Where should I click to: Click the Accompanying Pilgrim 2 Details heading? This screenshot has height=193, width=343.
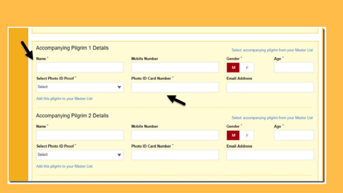pyautogui.click(x=72, y=116)
